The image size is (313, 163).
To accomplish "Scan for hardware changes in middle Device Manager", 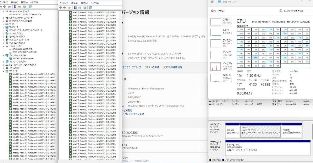I will click(85, 8).
